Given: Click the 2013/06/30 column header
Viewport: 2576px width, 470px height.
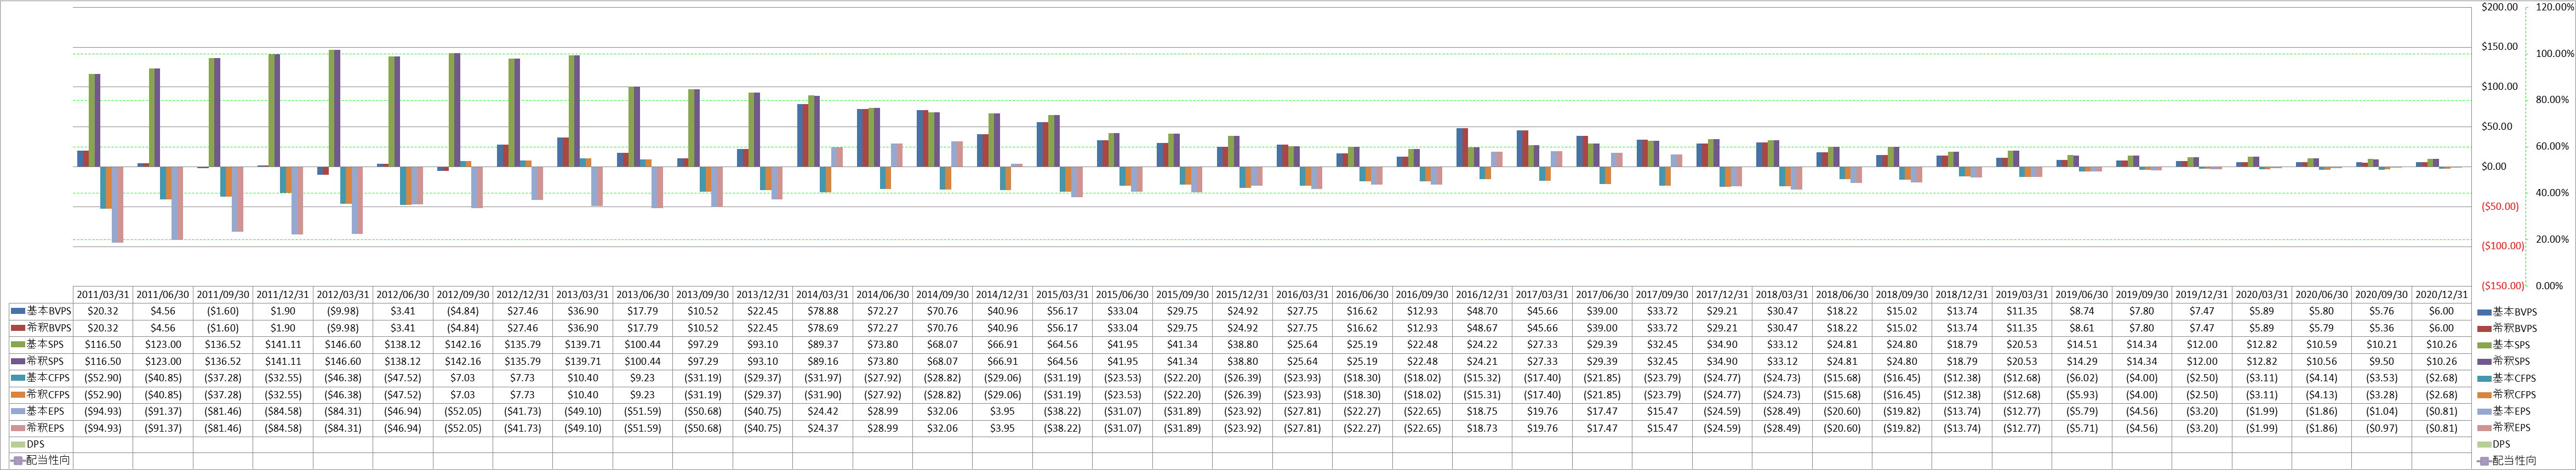Looking at the screenshot, I should pos(643,295).
